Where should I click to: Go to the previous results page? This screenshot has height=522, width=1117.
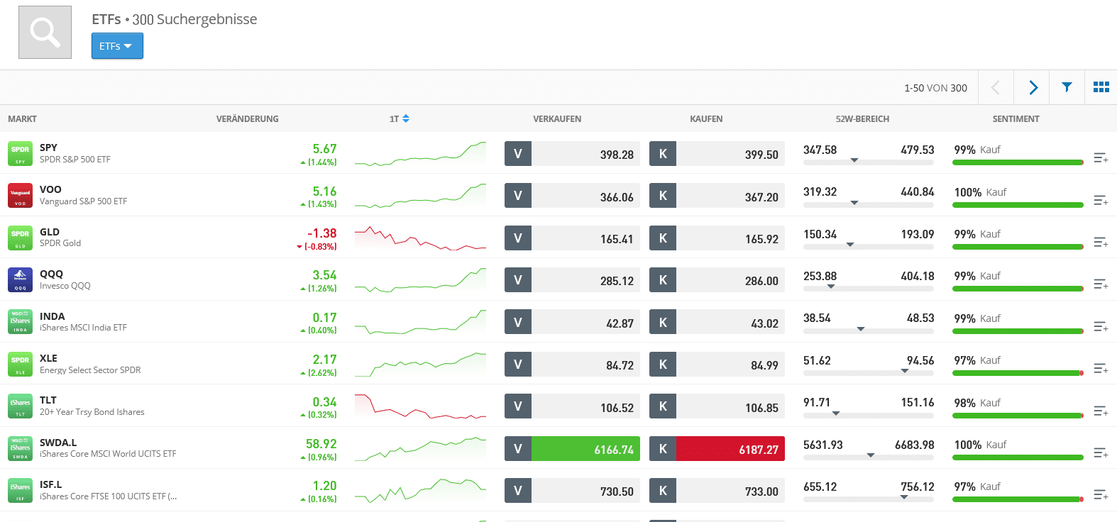tap(996, 87)
